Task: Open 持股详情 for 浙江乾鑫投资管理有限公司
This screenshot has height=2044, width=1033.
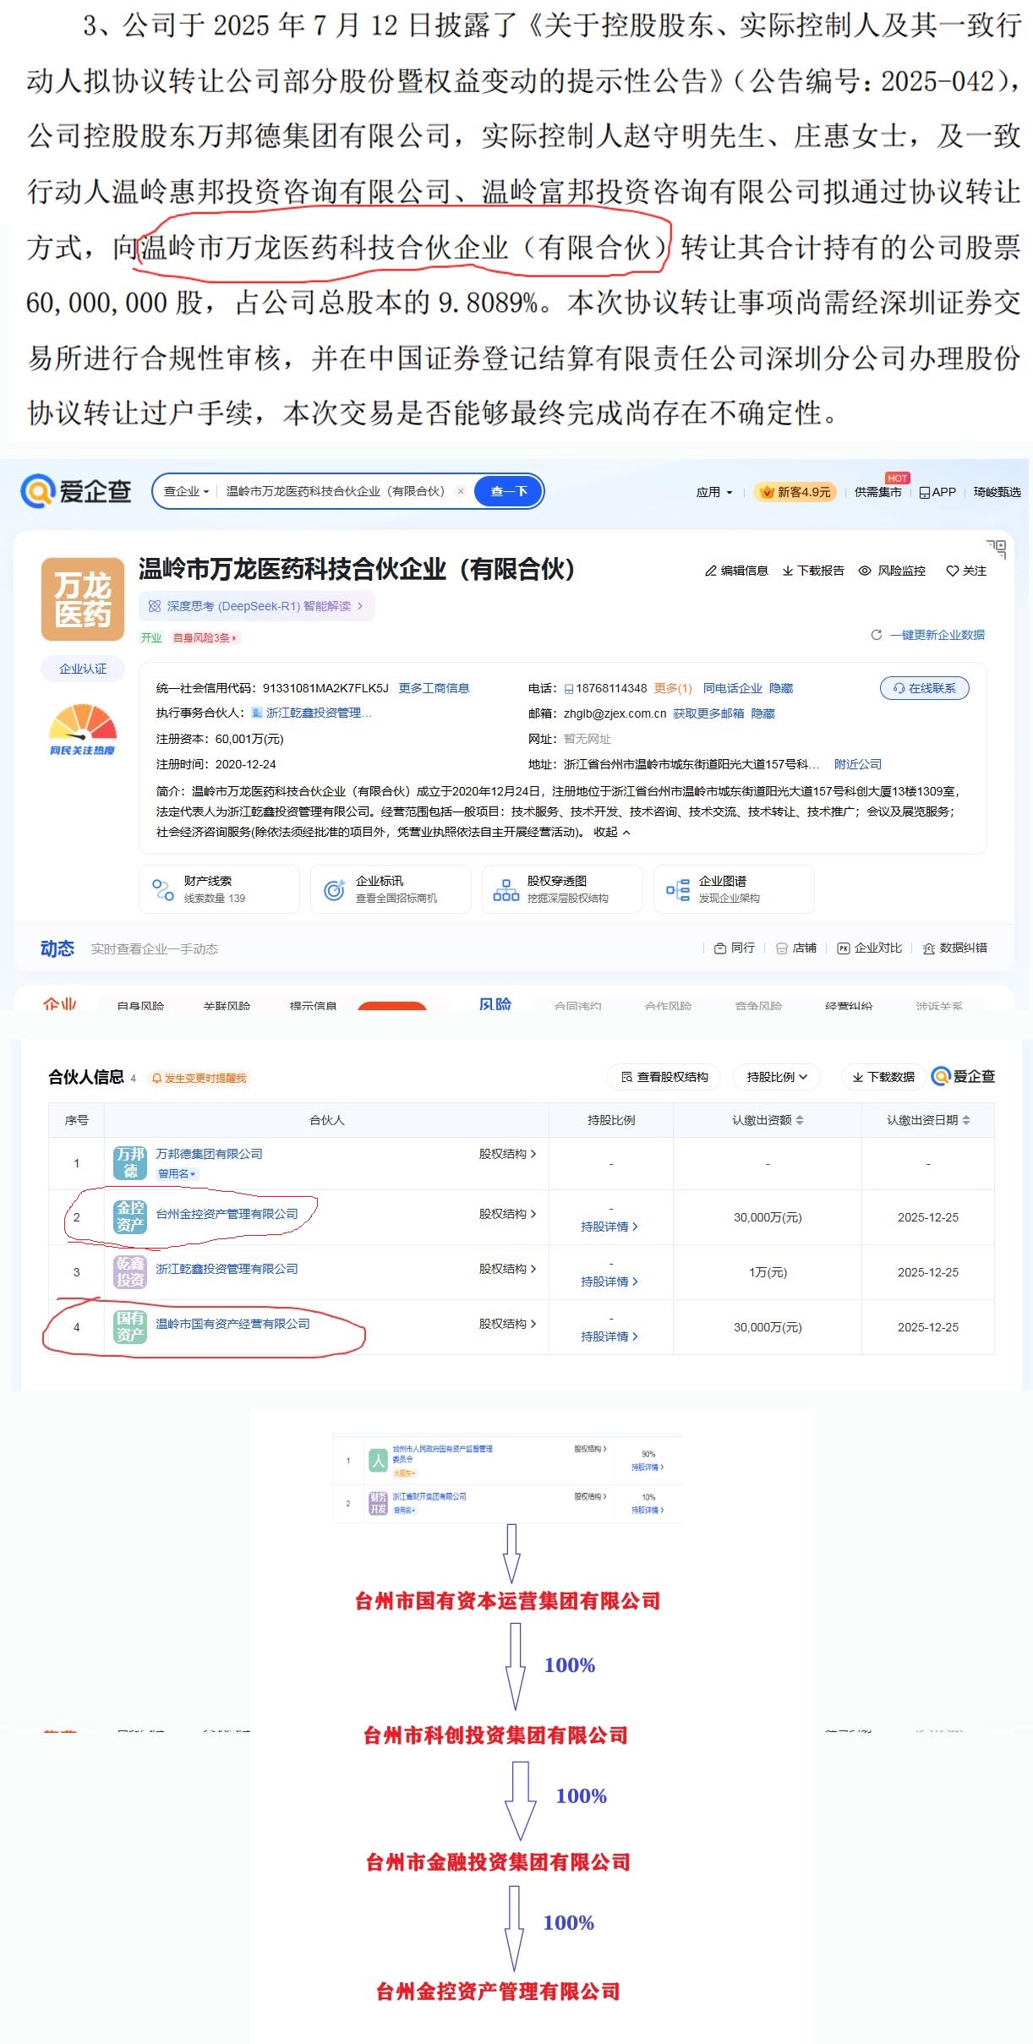Action: 609,1282
